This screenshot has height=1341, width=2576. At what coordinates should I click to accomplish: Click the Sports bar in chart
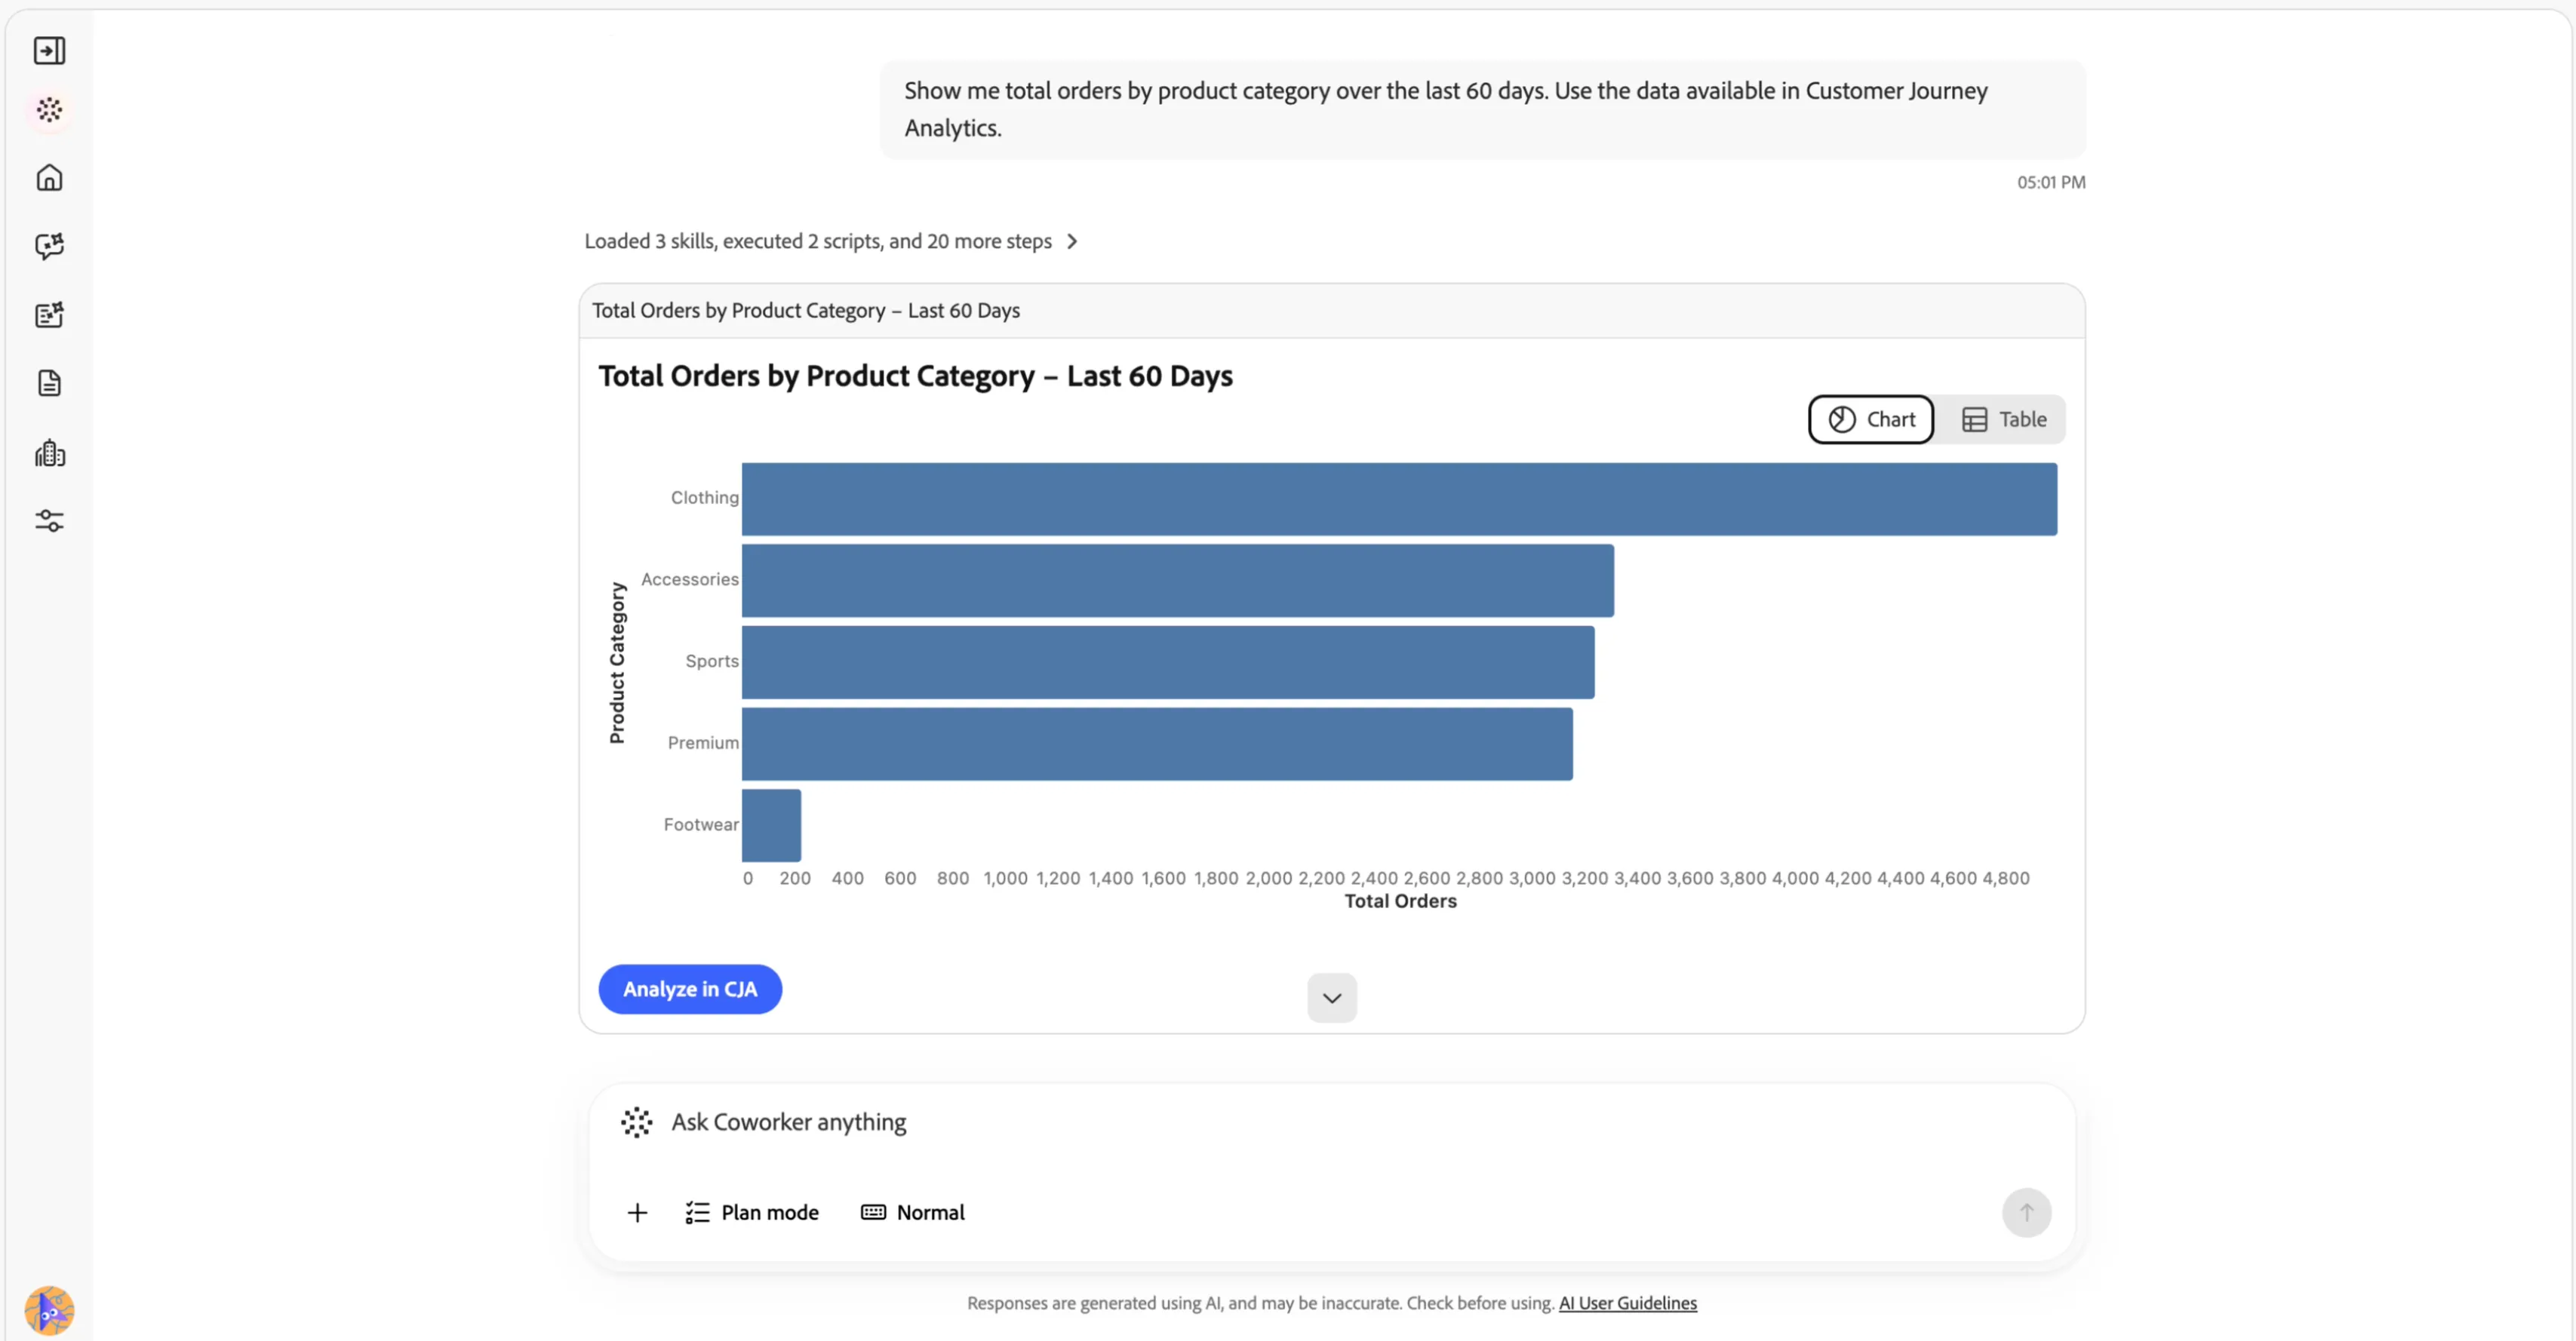pos(1168,662)
